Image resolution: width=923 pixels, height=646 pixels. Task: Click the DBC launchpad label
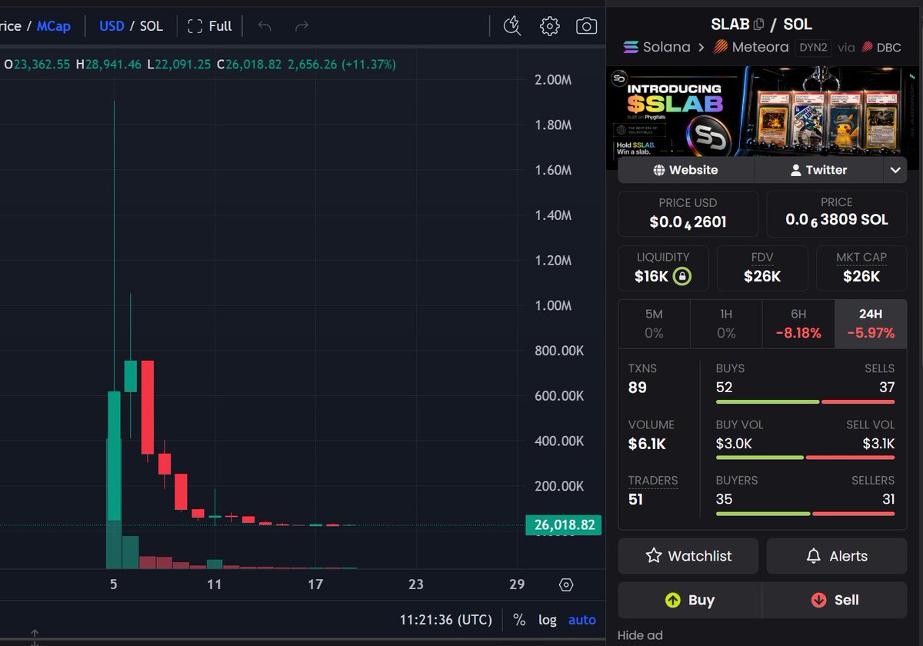881,47
